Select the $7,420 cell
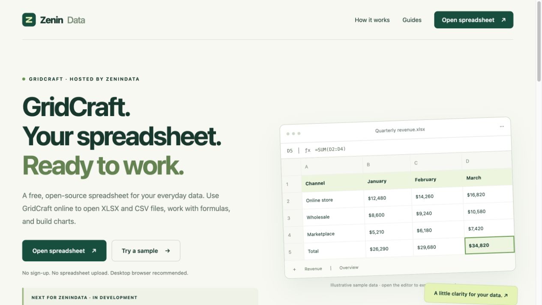Screen dimensions: 542x305 [x=489, y=228]
